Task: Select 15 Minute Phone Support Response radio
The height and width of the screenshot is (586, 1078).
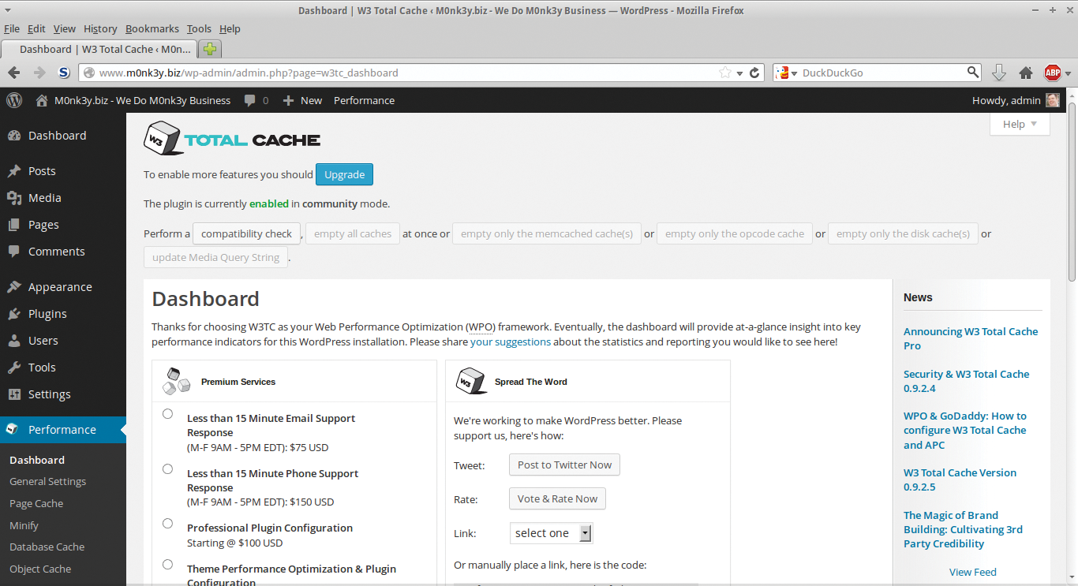Action: pyautogui.click(x=167, y=469)
